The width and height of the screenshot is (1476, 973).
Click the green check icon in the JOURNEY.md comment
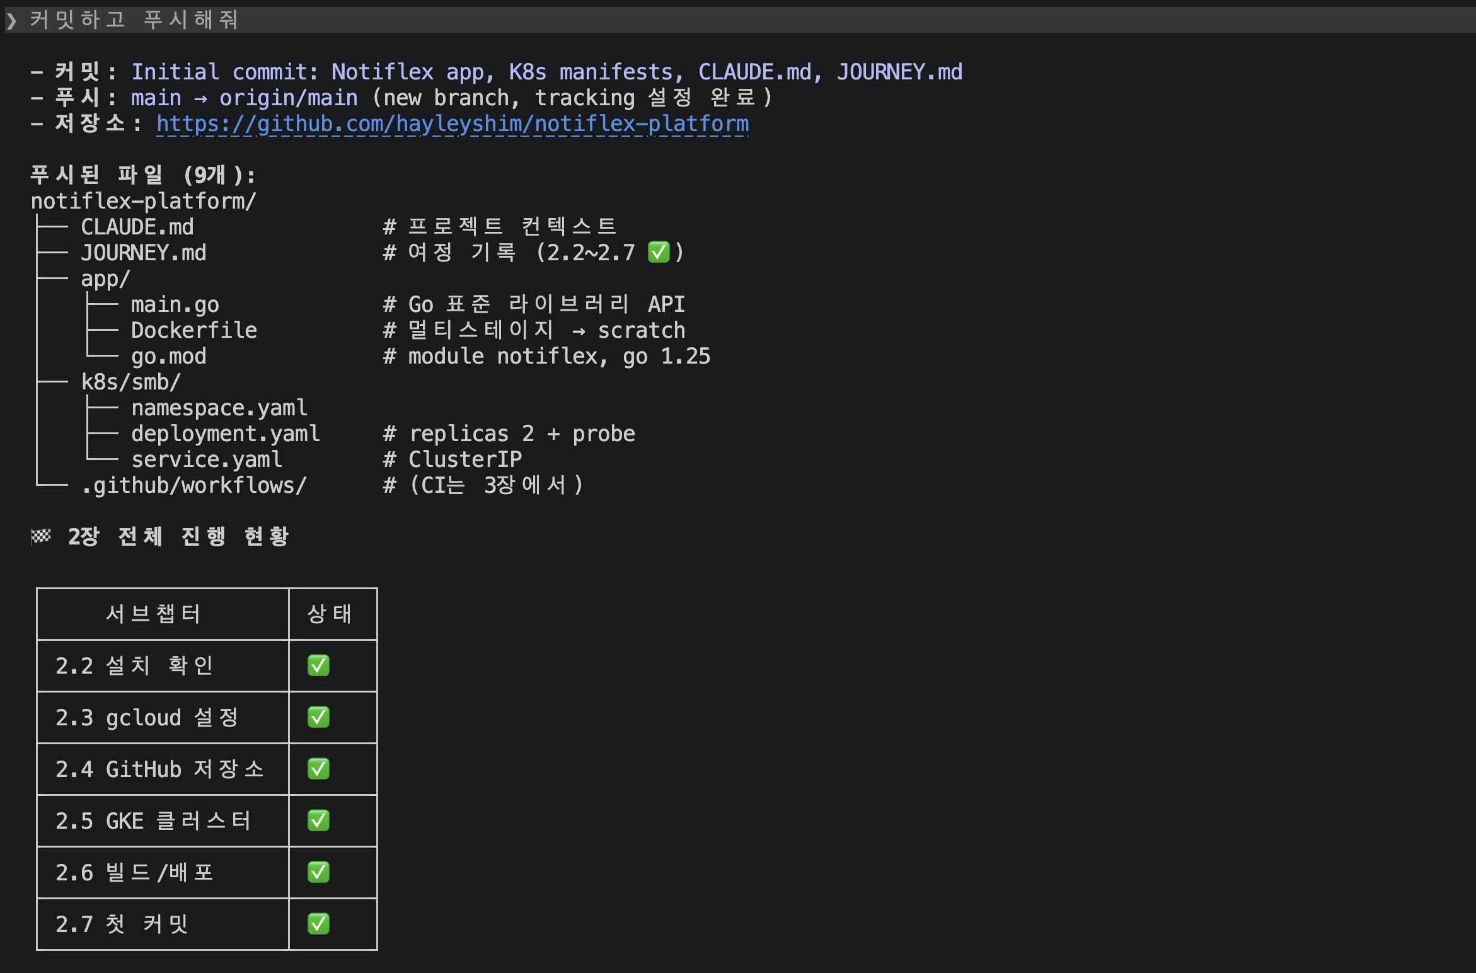(659, 252)
